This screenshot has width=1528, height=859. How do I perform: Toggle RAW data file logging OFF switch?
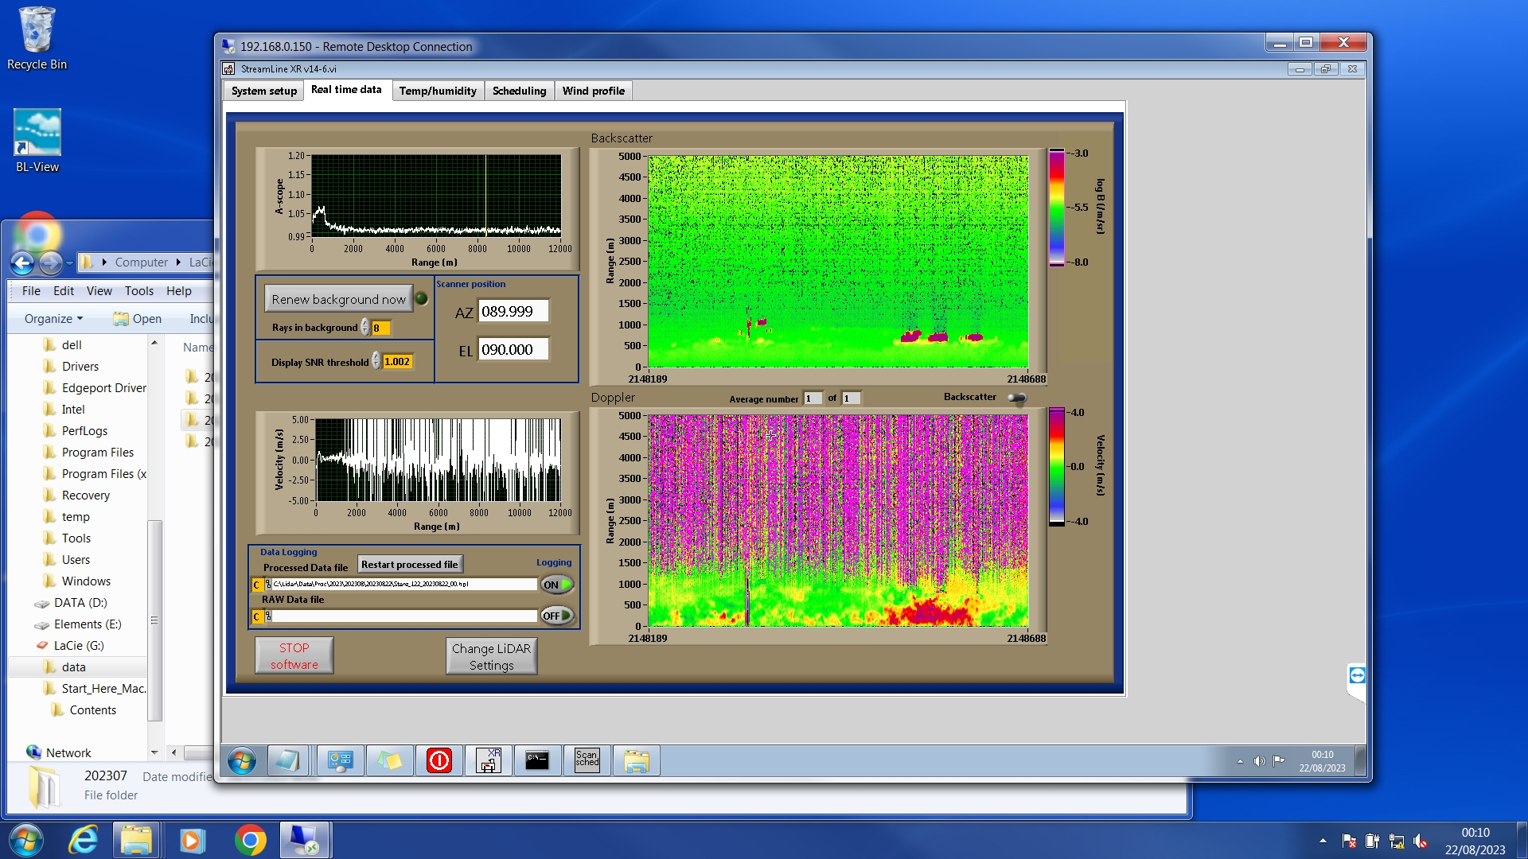pyautogui.click(x=557, y=616)
